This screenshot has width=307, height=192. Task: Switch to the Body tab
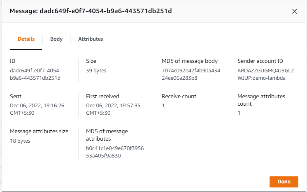click(x=56, y=39)
